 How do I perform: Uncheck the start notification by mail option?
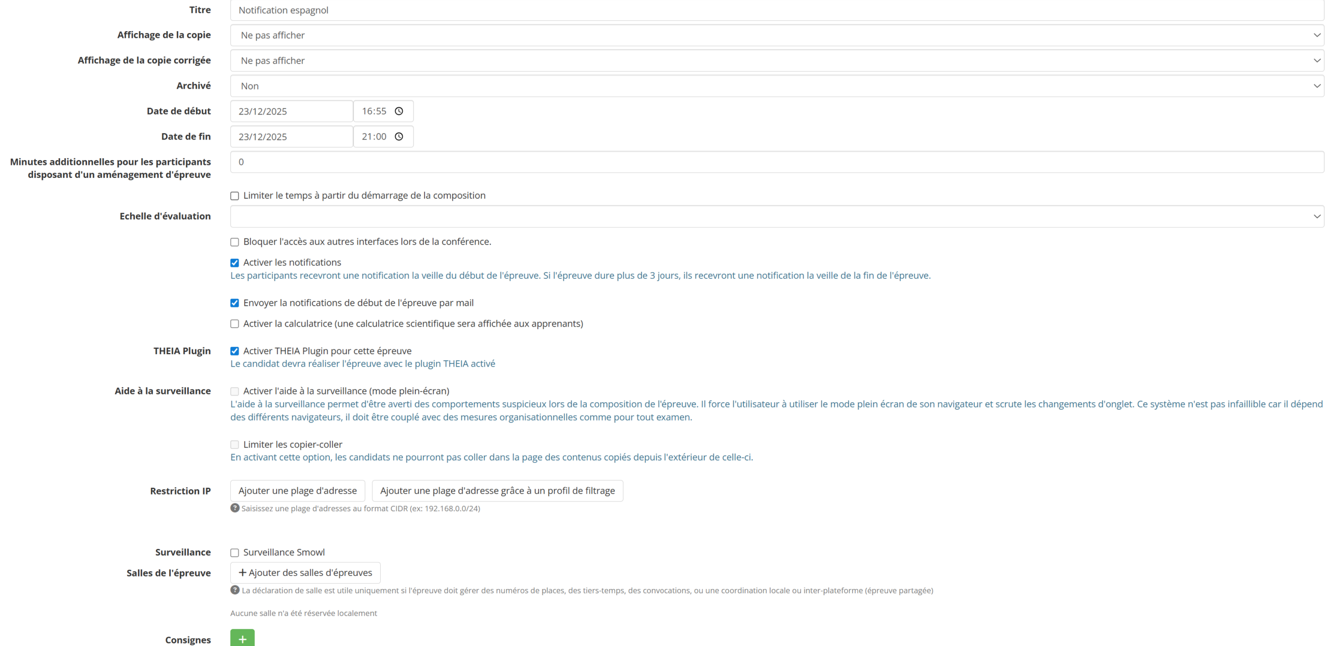(x=235, y=303)
